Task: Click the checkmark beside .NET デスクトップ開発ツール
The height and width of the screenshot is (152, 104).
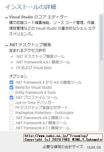Action: (x=12, y=57)
